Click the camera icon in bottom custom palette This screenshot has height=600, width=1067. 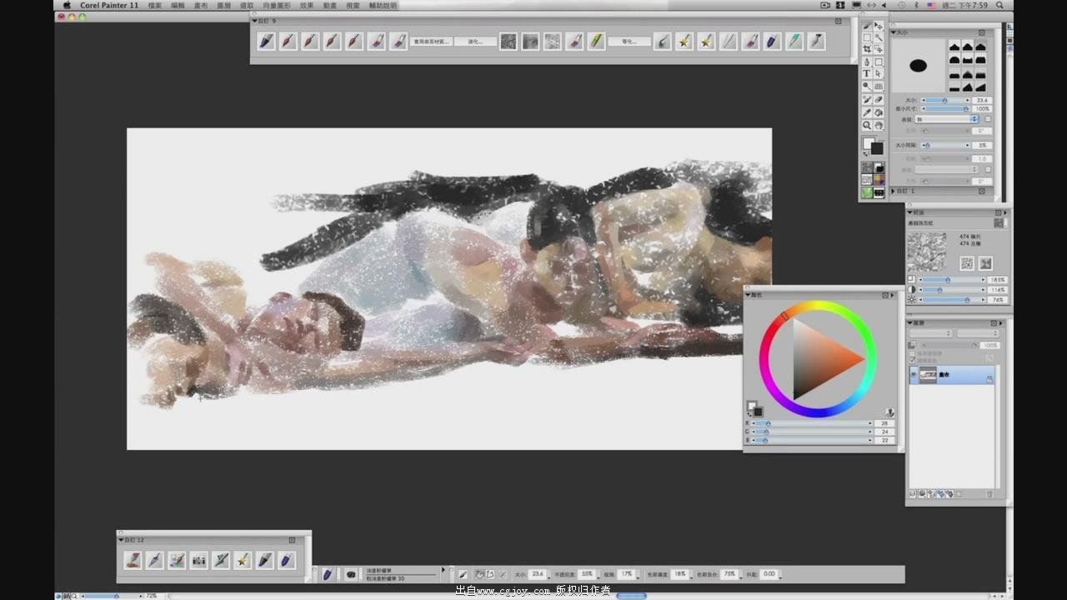pos(198,560)
